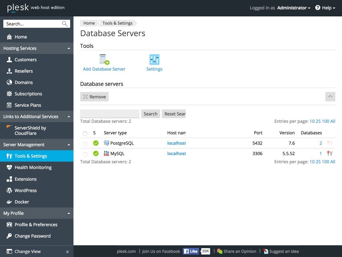The height and width of the screenshot is (257, 342).
Task: Collapse the My Profile section
Action: [x=69, y=213]
